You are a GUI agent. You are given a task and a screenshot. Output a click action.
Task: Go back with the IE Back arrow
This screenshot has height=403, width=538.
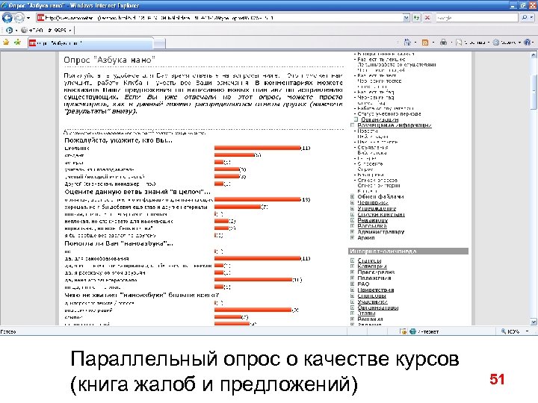(7, 17)
